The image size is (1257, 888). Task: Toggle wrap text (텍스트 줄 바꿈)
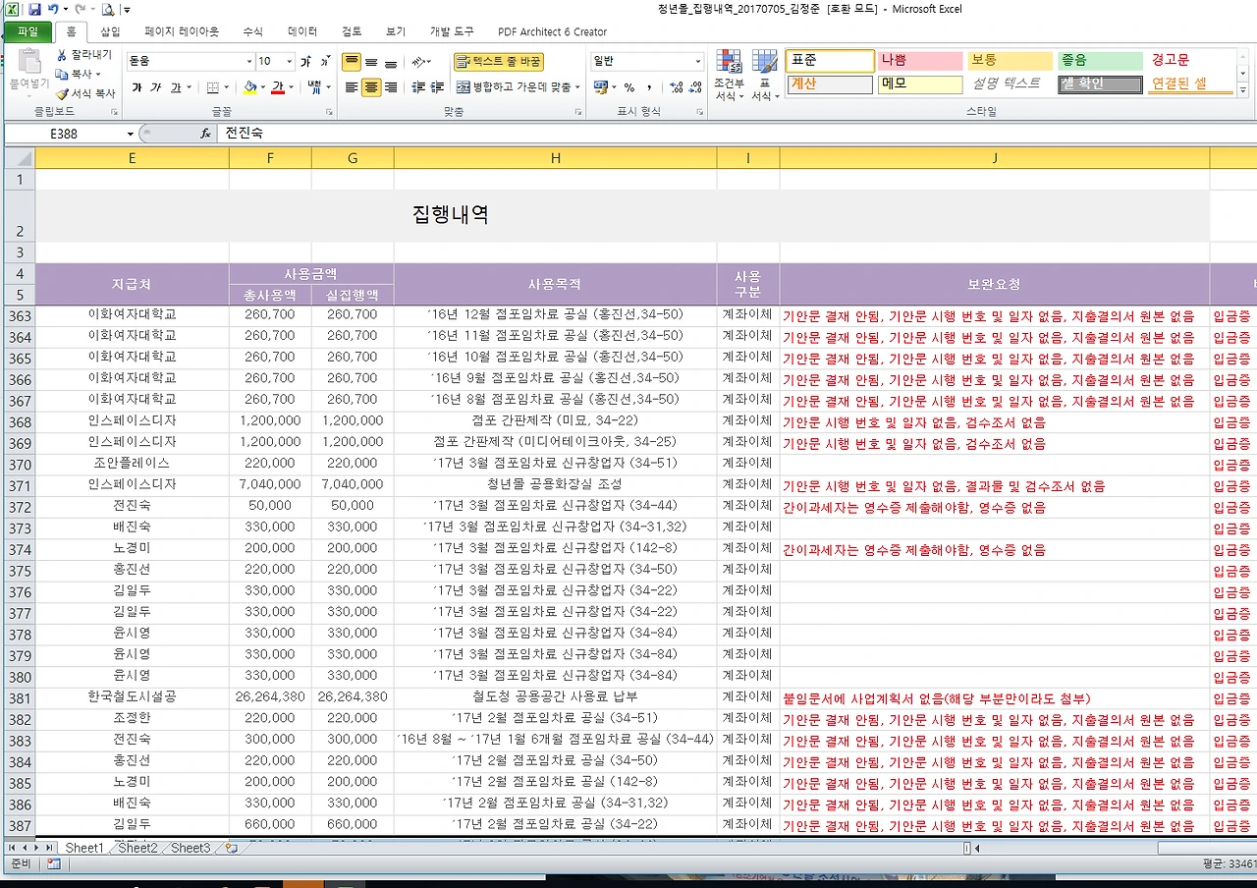click(x=498, y=61)
